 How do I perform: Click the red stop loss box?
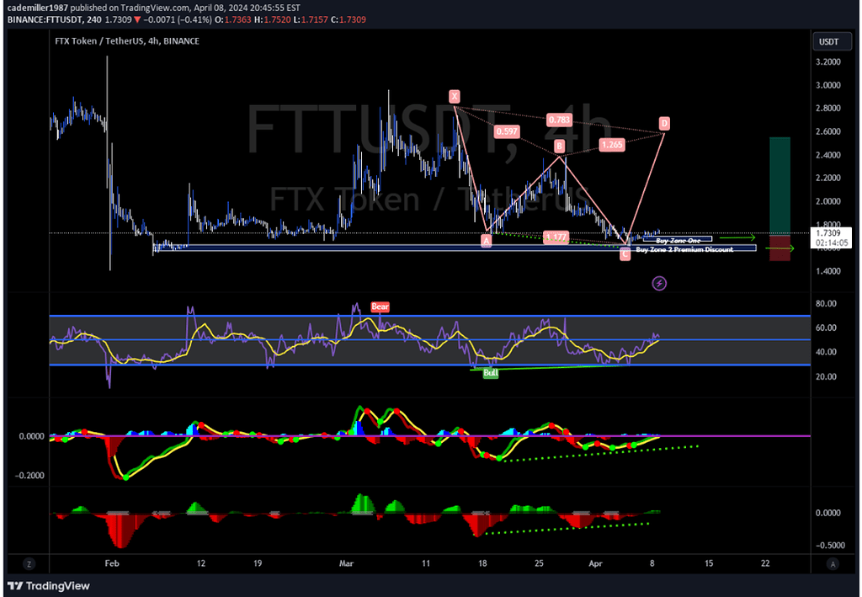point(780,248)
